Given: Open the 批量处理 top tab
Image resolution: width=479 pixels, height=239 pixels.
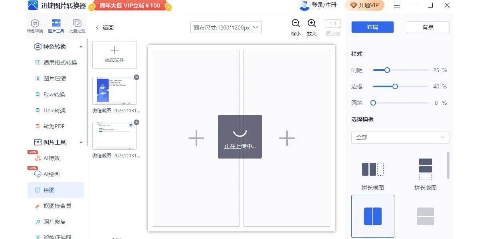Looking at the screenshot, I should pyautogui.click(x=77, y=26).
